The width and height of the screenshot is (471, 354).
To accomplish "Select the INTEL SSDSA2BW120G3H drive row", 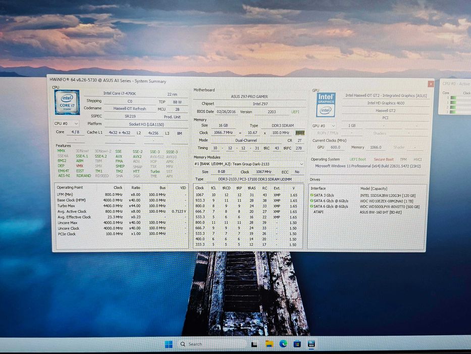I will point(368,195).
